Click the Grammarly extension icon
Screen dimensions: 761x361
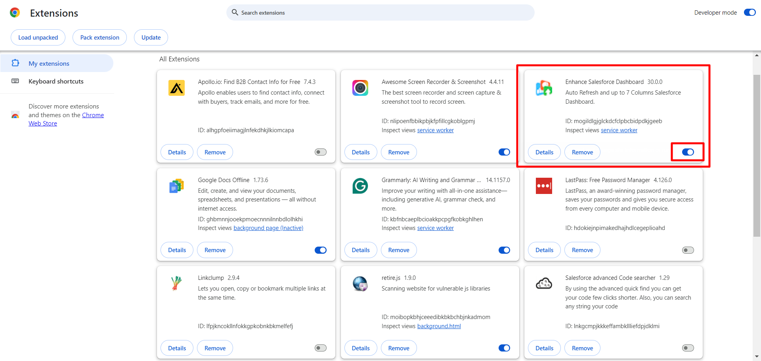[360, 186]
